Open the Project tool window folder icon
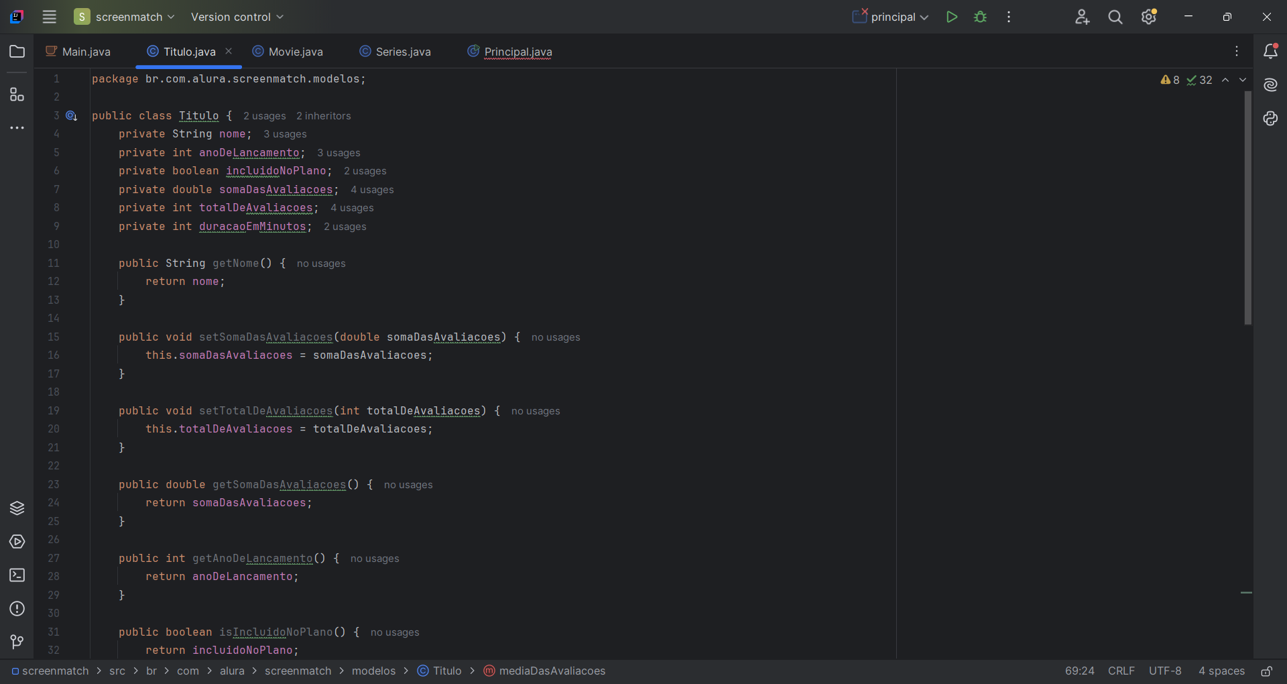 point(17,52)
